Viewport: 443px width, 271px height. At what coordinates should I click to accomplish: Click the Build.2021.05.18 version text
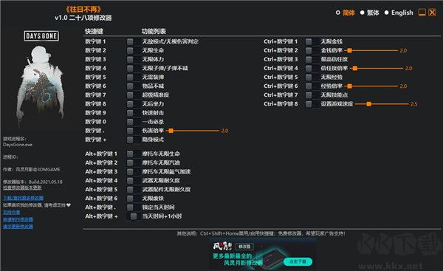[x=46, y=182]
